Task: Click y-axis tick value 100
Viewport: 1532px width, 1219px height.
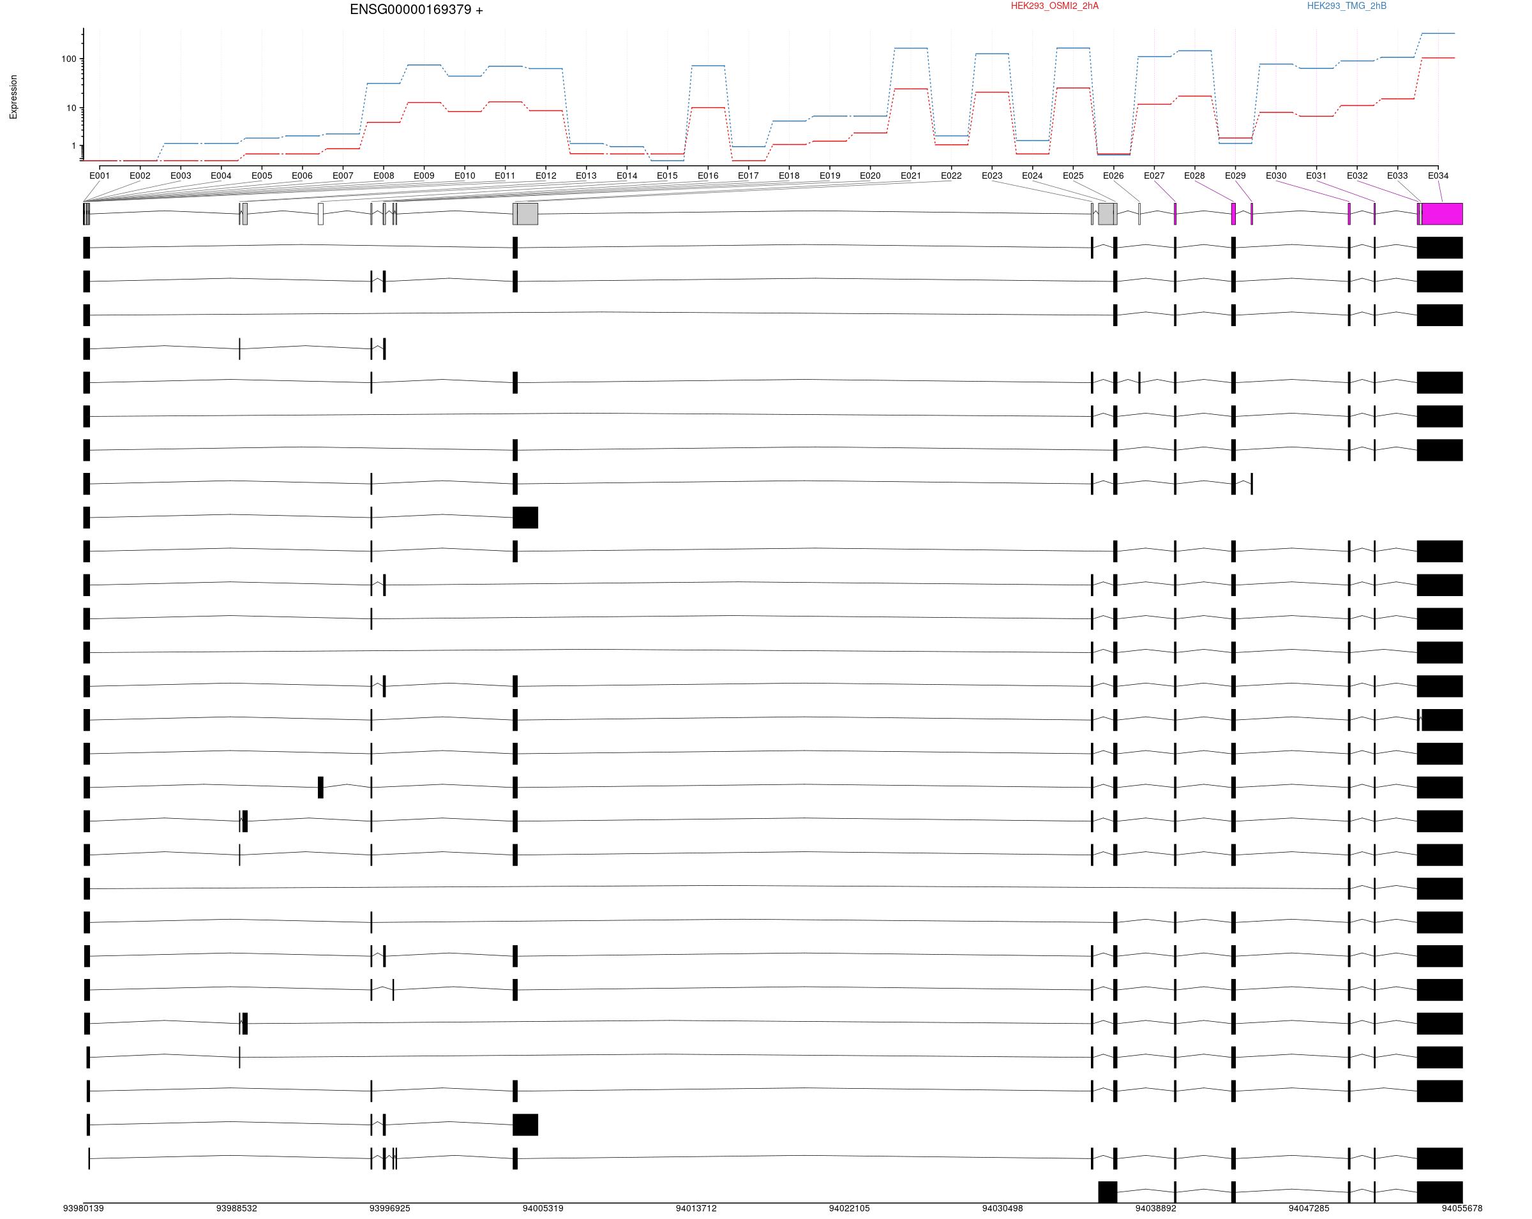Action: [69, 59]
